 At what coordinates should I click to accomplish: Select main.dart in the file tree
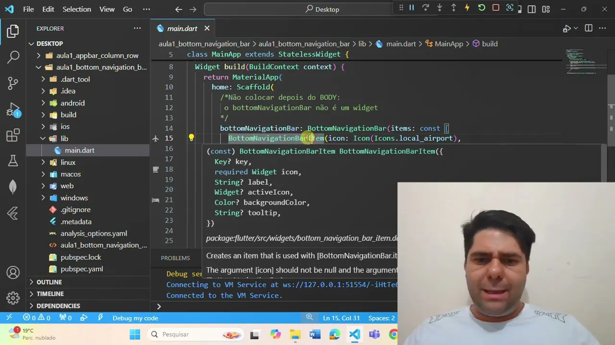click(87, 150)
